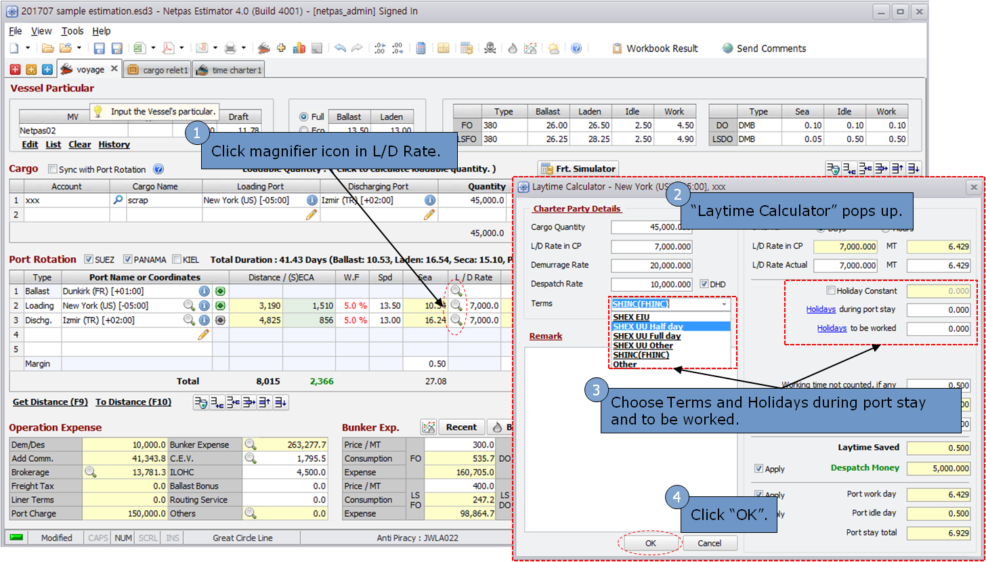
Task: Open the Help menu
Action: [102, 31]
